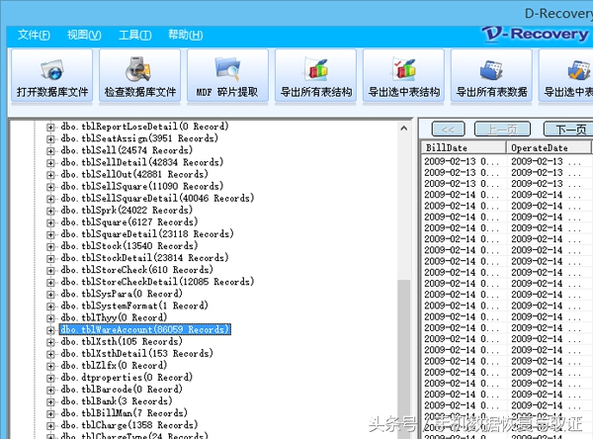The height and width of the screenshot is (439, 593).
Task: Select dbo.tblBank (3 Records)
Action: tap(116, 401)
